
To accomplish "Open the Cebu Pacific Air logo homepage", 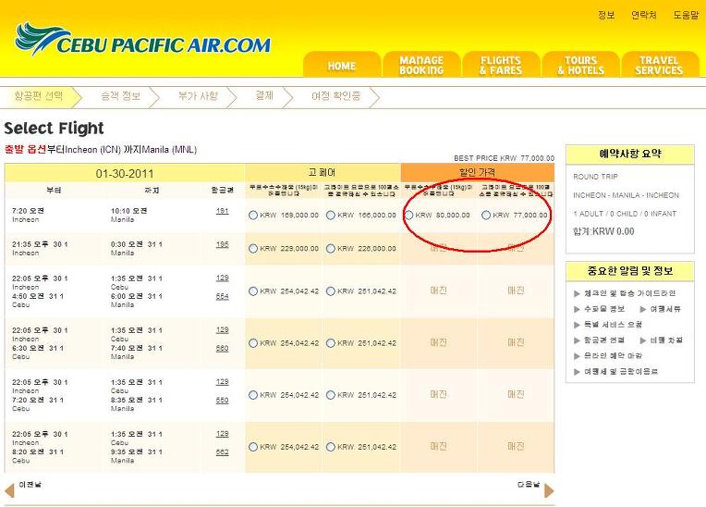I will (142, 40).
